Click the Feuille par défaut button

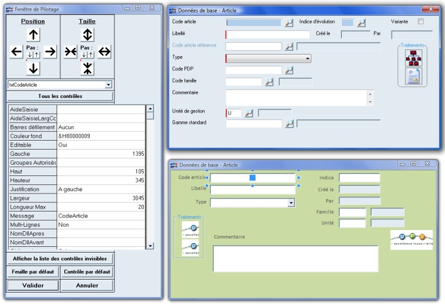point(32,272)
